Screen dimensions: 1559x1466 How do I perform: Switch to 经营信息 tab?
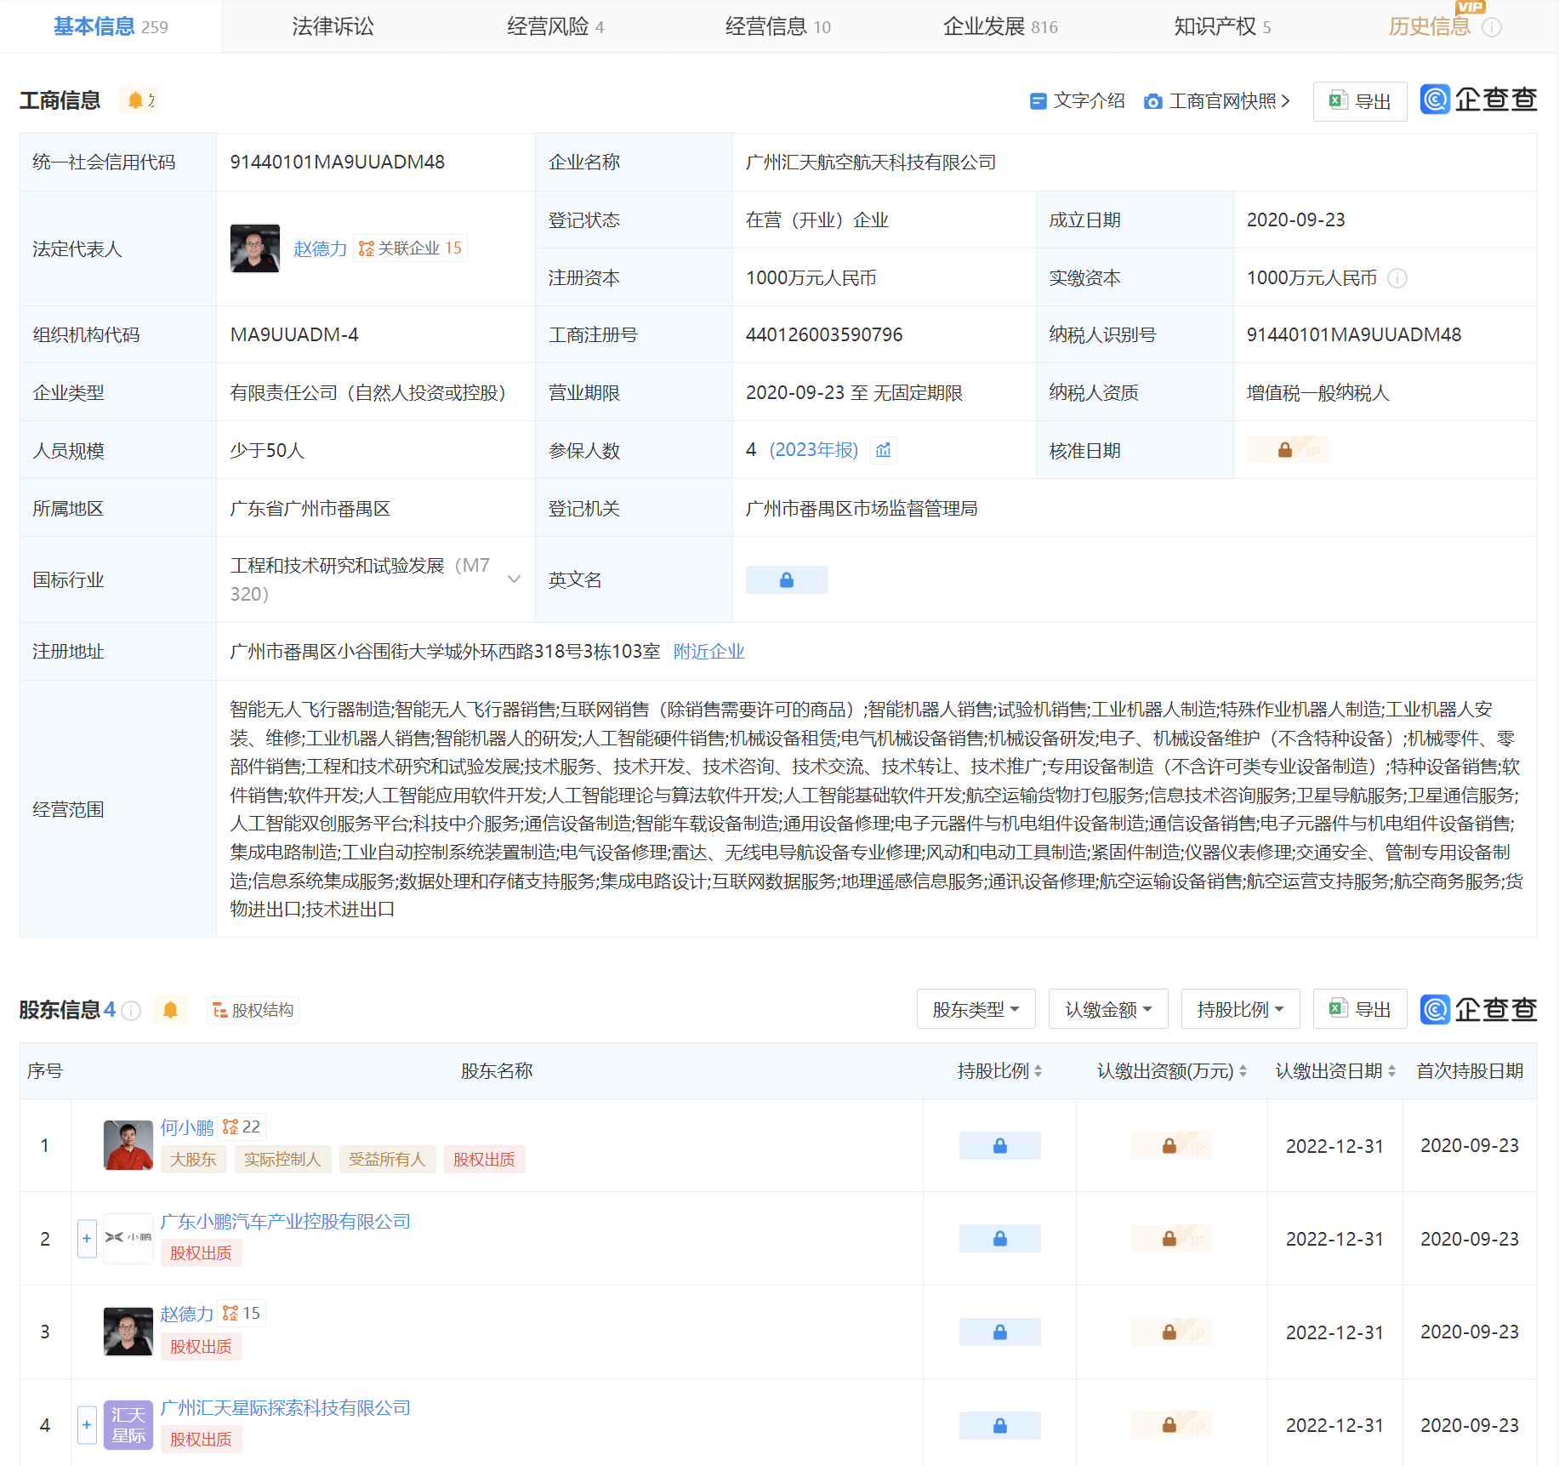[x=777, y=27]
